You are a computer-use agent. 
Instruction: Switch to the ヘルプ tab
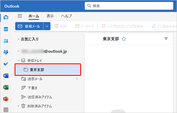coord(66,16)
